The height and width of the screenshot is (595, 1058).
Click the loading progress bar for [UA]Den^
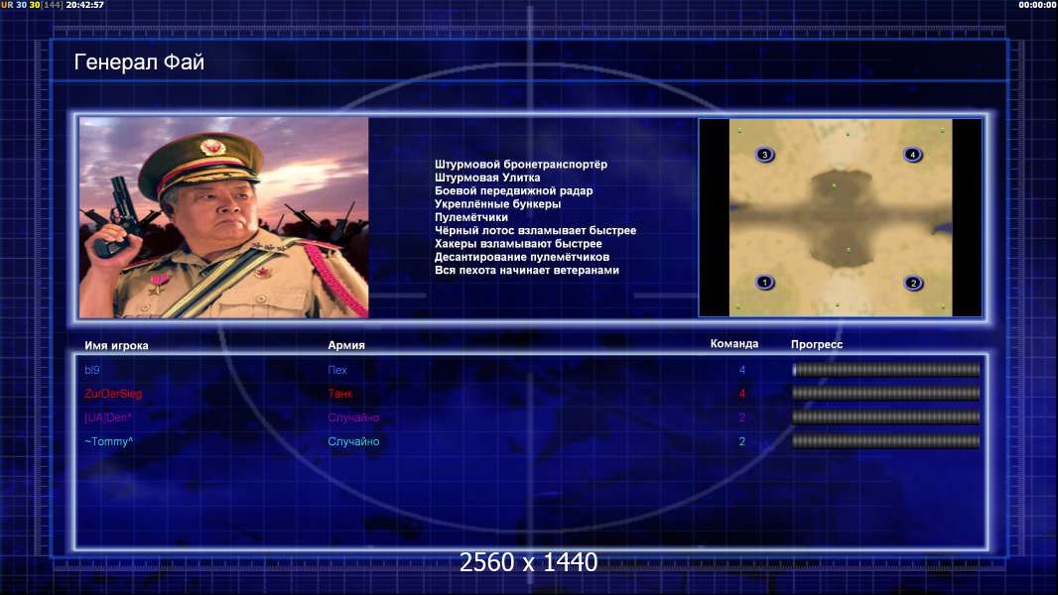click(885, 417)
